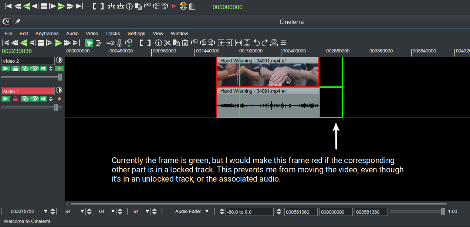Unlock the Audio 1 track padlock

(16, 99)
